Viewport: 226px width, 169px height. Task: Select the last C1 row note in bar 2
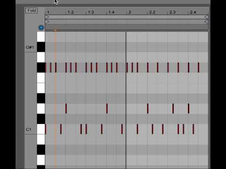pyautogui.click(x=194, y=129)
